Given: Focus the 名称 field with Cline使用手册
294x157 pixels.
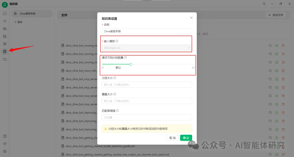Looking at the screenshot, I should tap(147, 31).
